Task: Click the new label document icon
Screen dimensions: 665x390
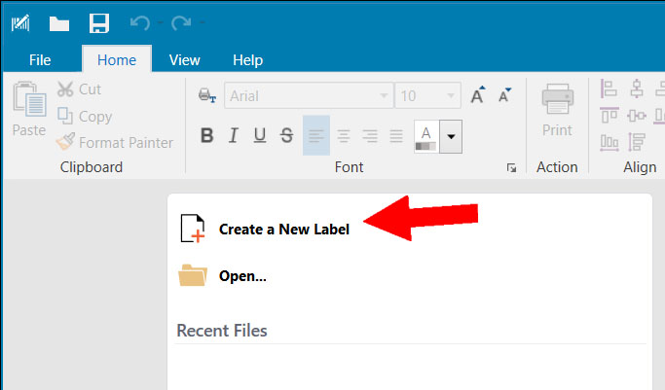Action: tap(193, 229)
